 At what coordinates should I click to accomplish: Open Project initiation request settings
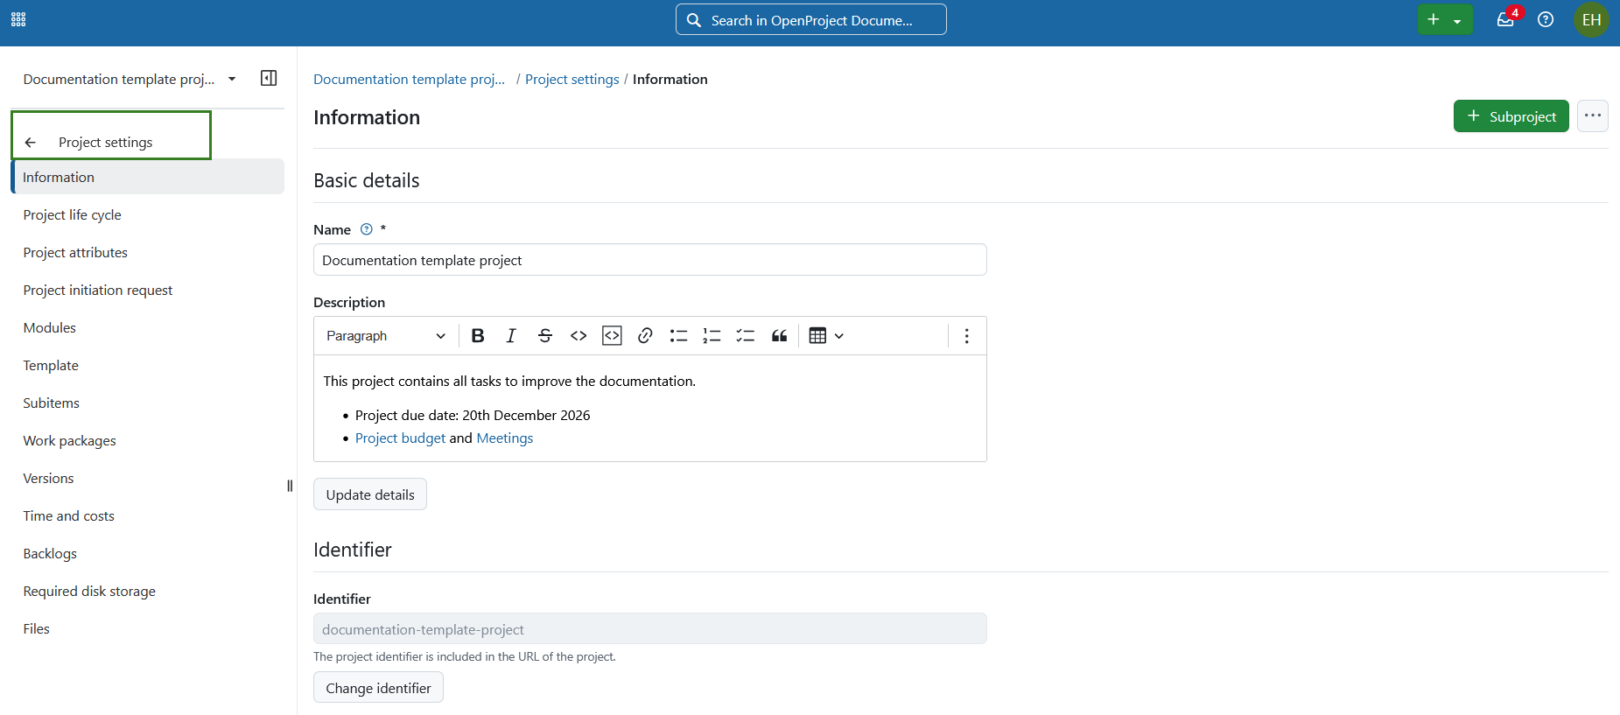(147, 290)
